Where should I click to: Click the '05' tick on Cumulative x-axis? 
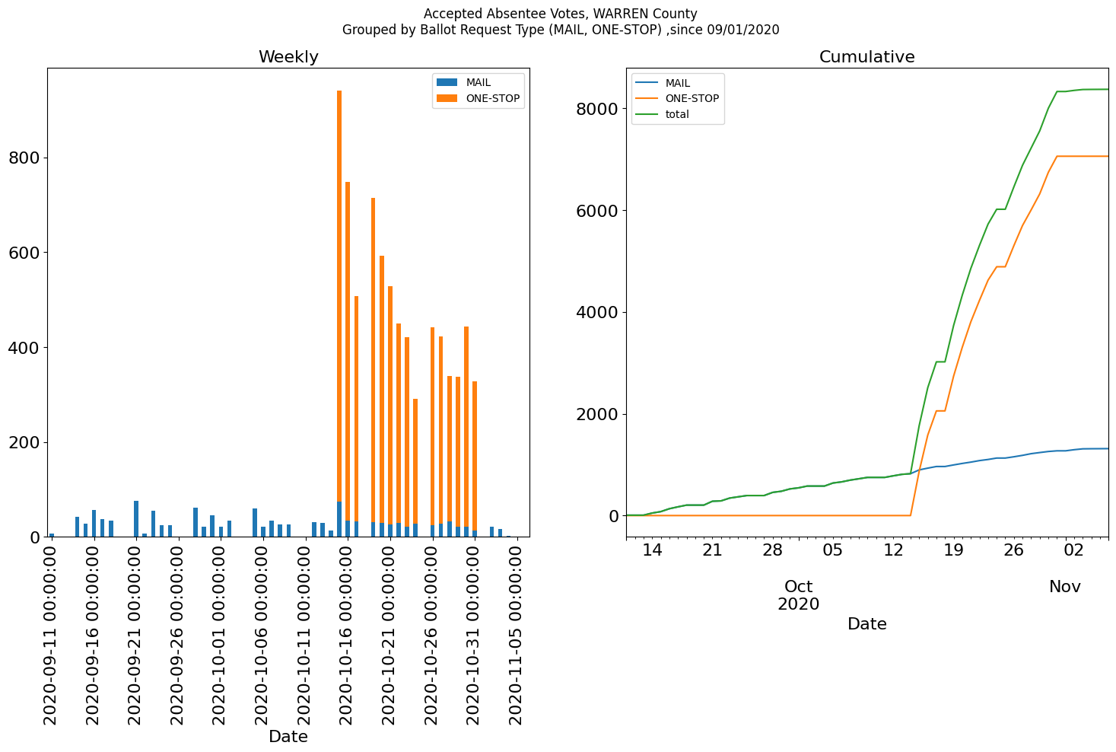833,550
